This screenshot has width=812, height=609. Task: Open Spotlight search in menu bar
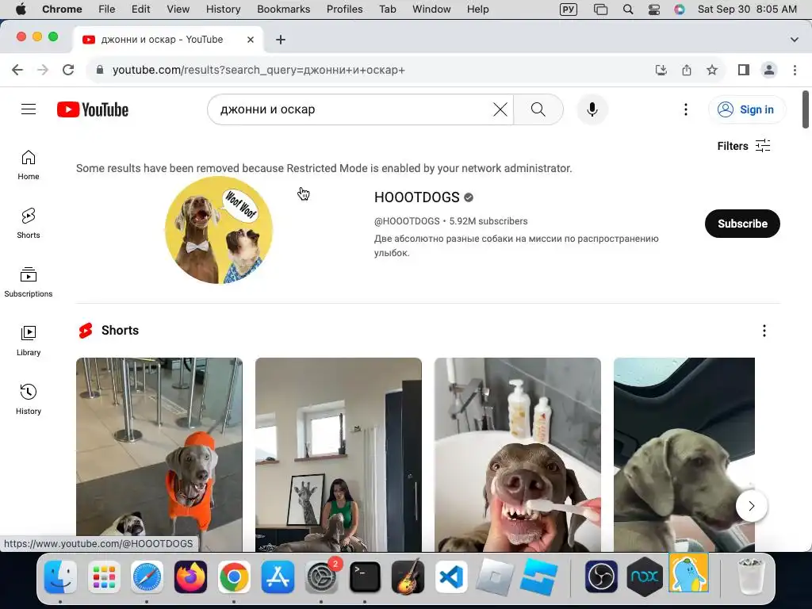(x=628, y=10)
